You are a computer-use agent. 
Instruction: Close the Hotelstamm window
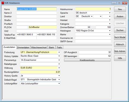[x=125, y=3]
